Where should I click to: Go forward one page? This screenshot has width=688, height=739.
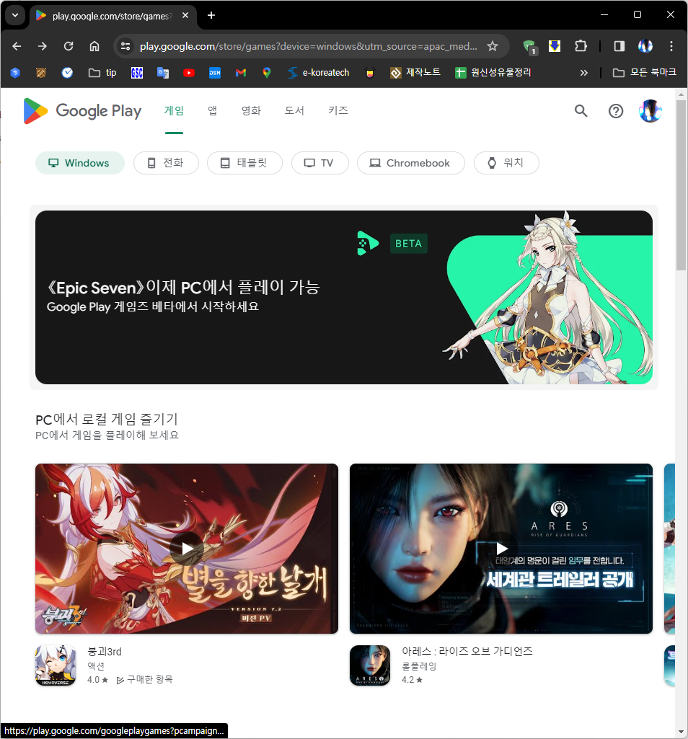43,46
